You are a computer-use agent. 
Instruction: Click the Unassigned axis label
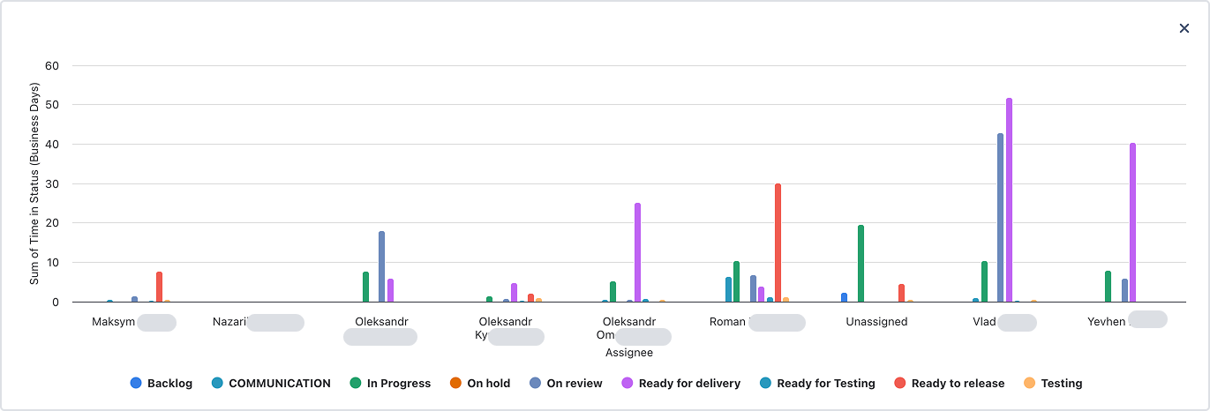pos(876,322)
